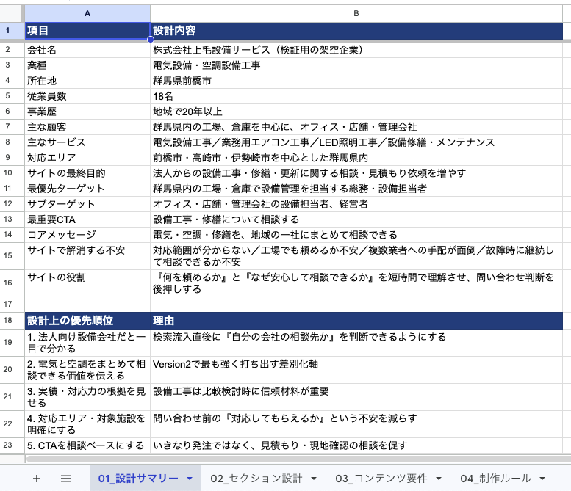
Task: Select the cell 設備工事・修繕について相談する
Action: (356, 219)
